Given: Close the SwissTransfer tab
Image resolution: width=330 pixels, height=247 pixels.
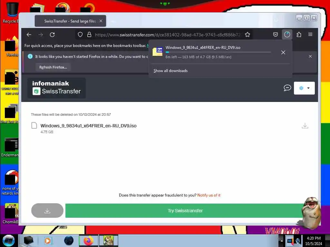Looking at the screenshot, I should [x=101, y=21].
